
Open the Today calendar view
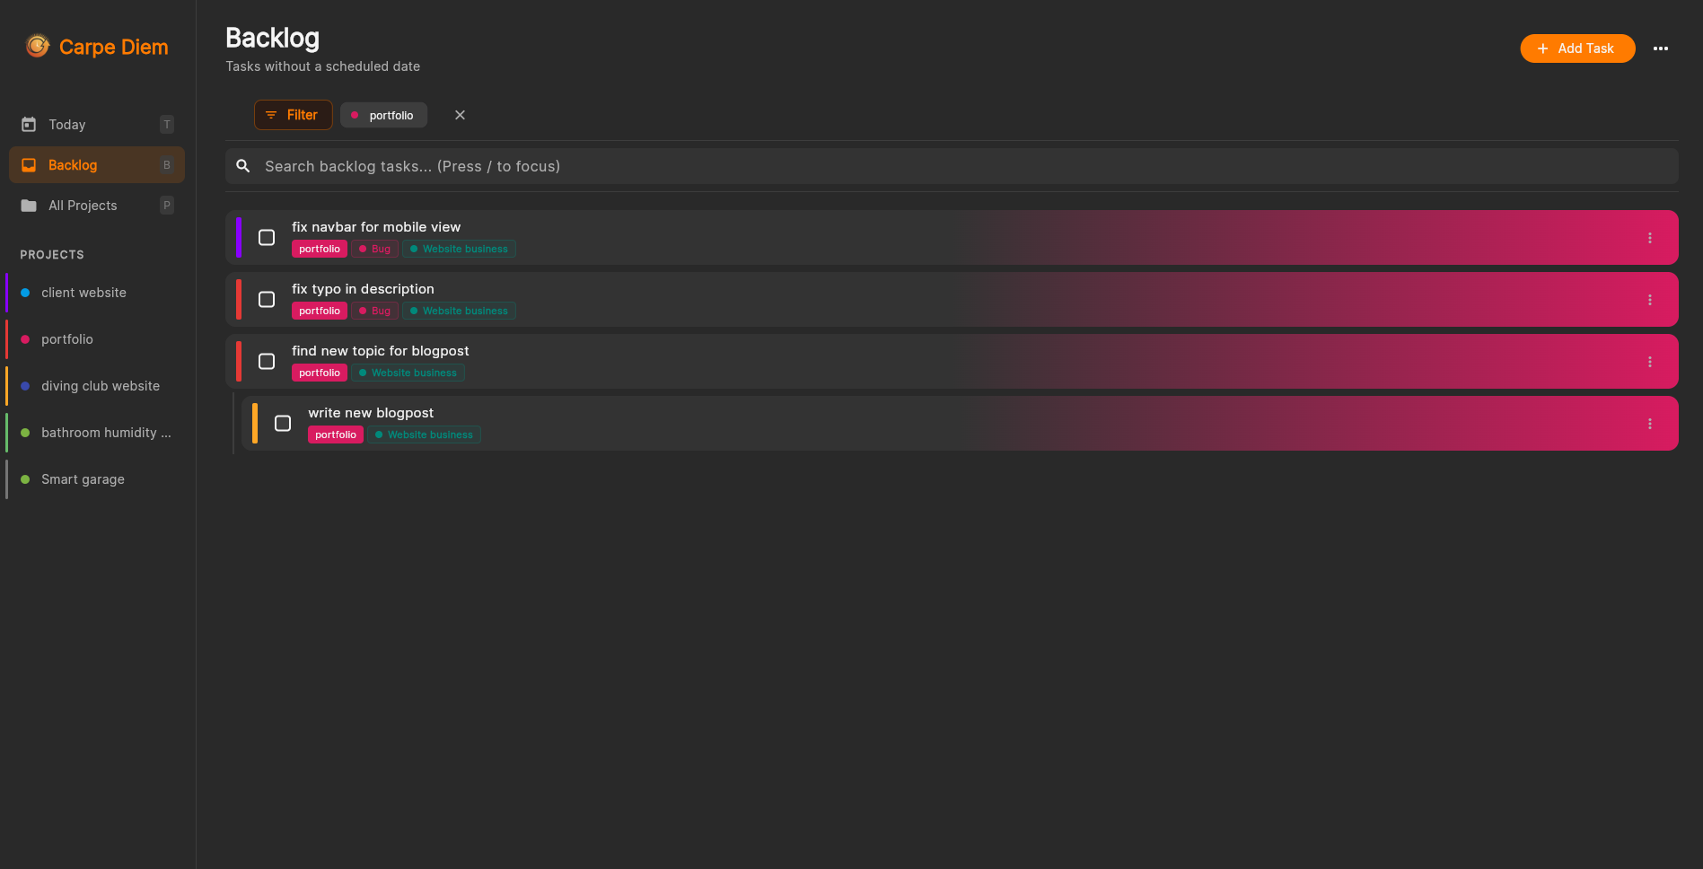(x=67, y=125)
